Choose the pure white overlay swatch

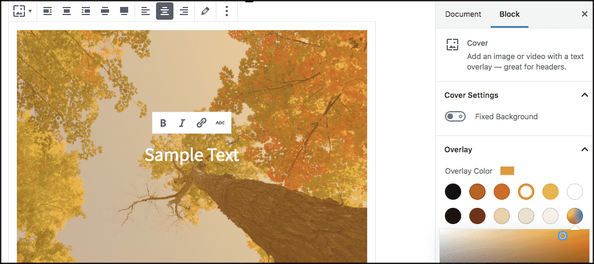point(575,192)
